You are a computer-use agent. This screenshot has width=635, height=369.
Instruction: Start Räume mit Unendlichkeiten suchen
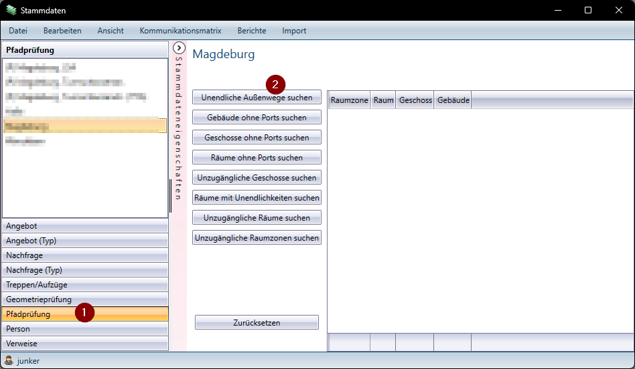tap(257, 198)
